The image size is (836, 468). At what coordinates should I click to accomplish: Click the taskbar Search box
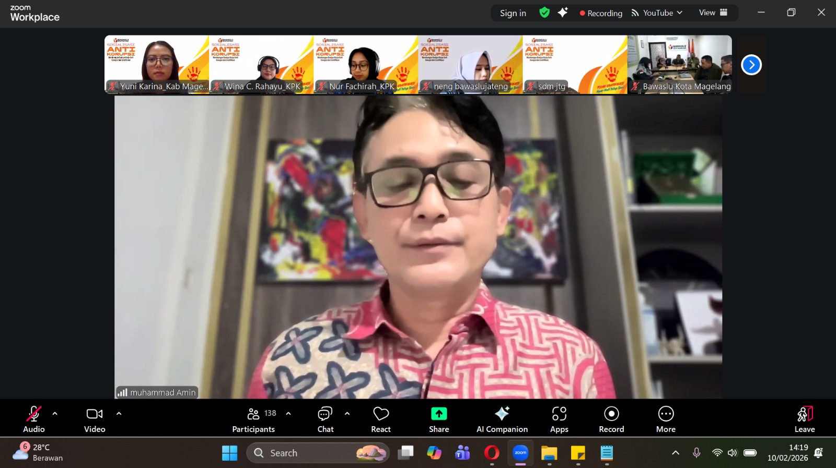click(x=318, y=453)
